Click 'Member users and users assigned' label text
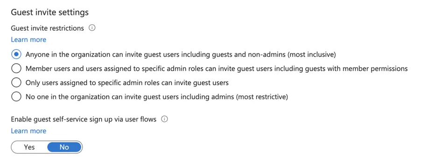This screenshot has height=168, width=437. pos(71,68)
